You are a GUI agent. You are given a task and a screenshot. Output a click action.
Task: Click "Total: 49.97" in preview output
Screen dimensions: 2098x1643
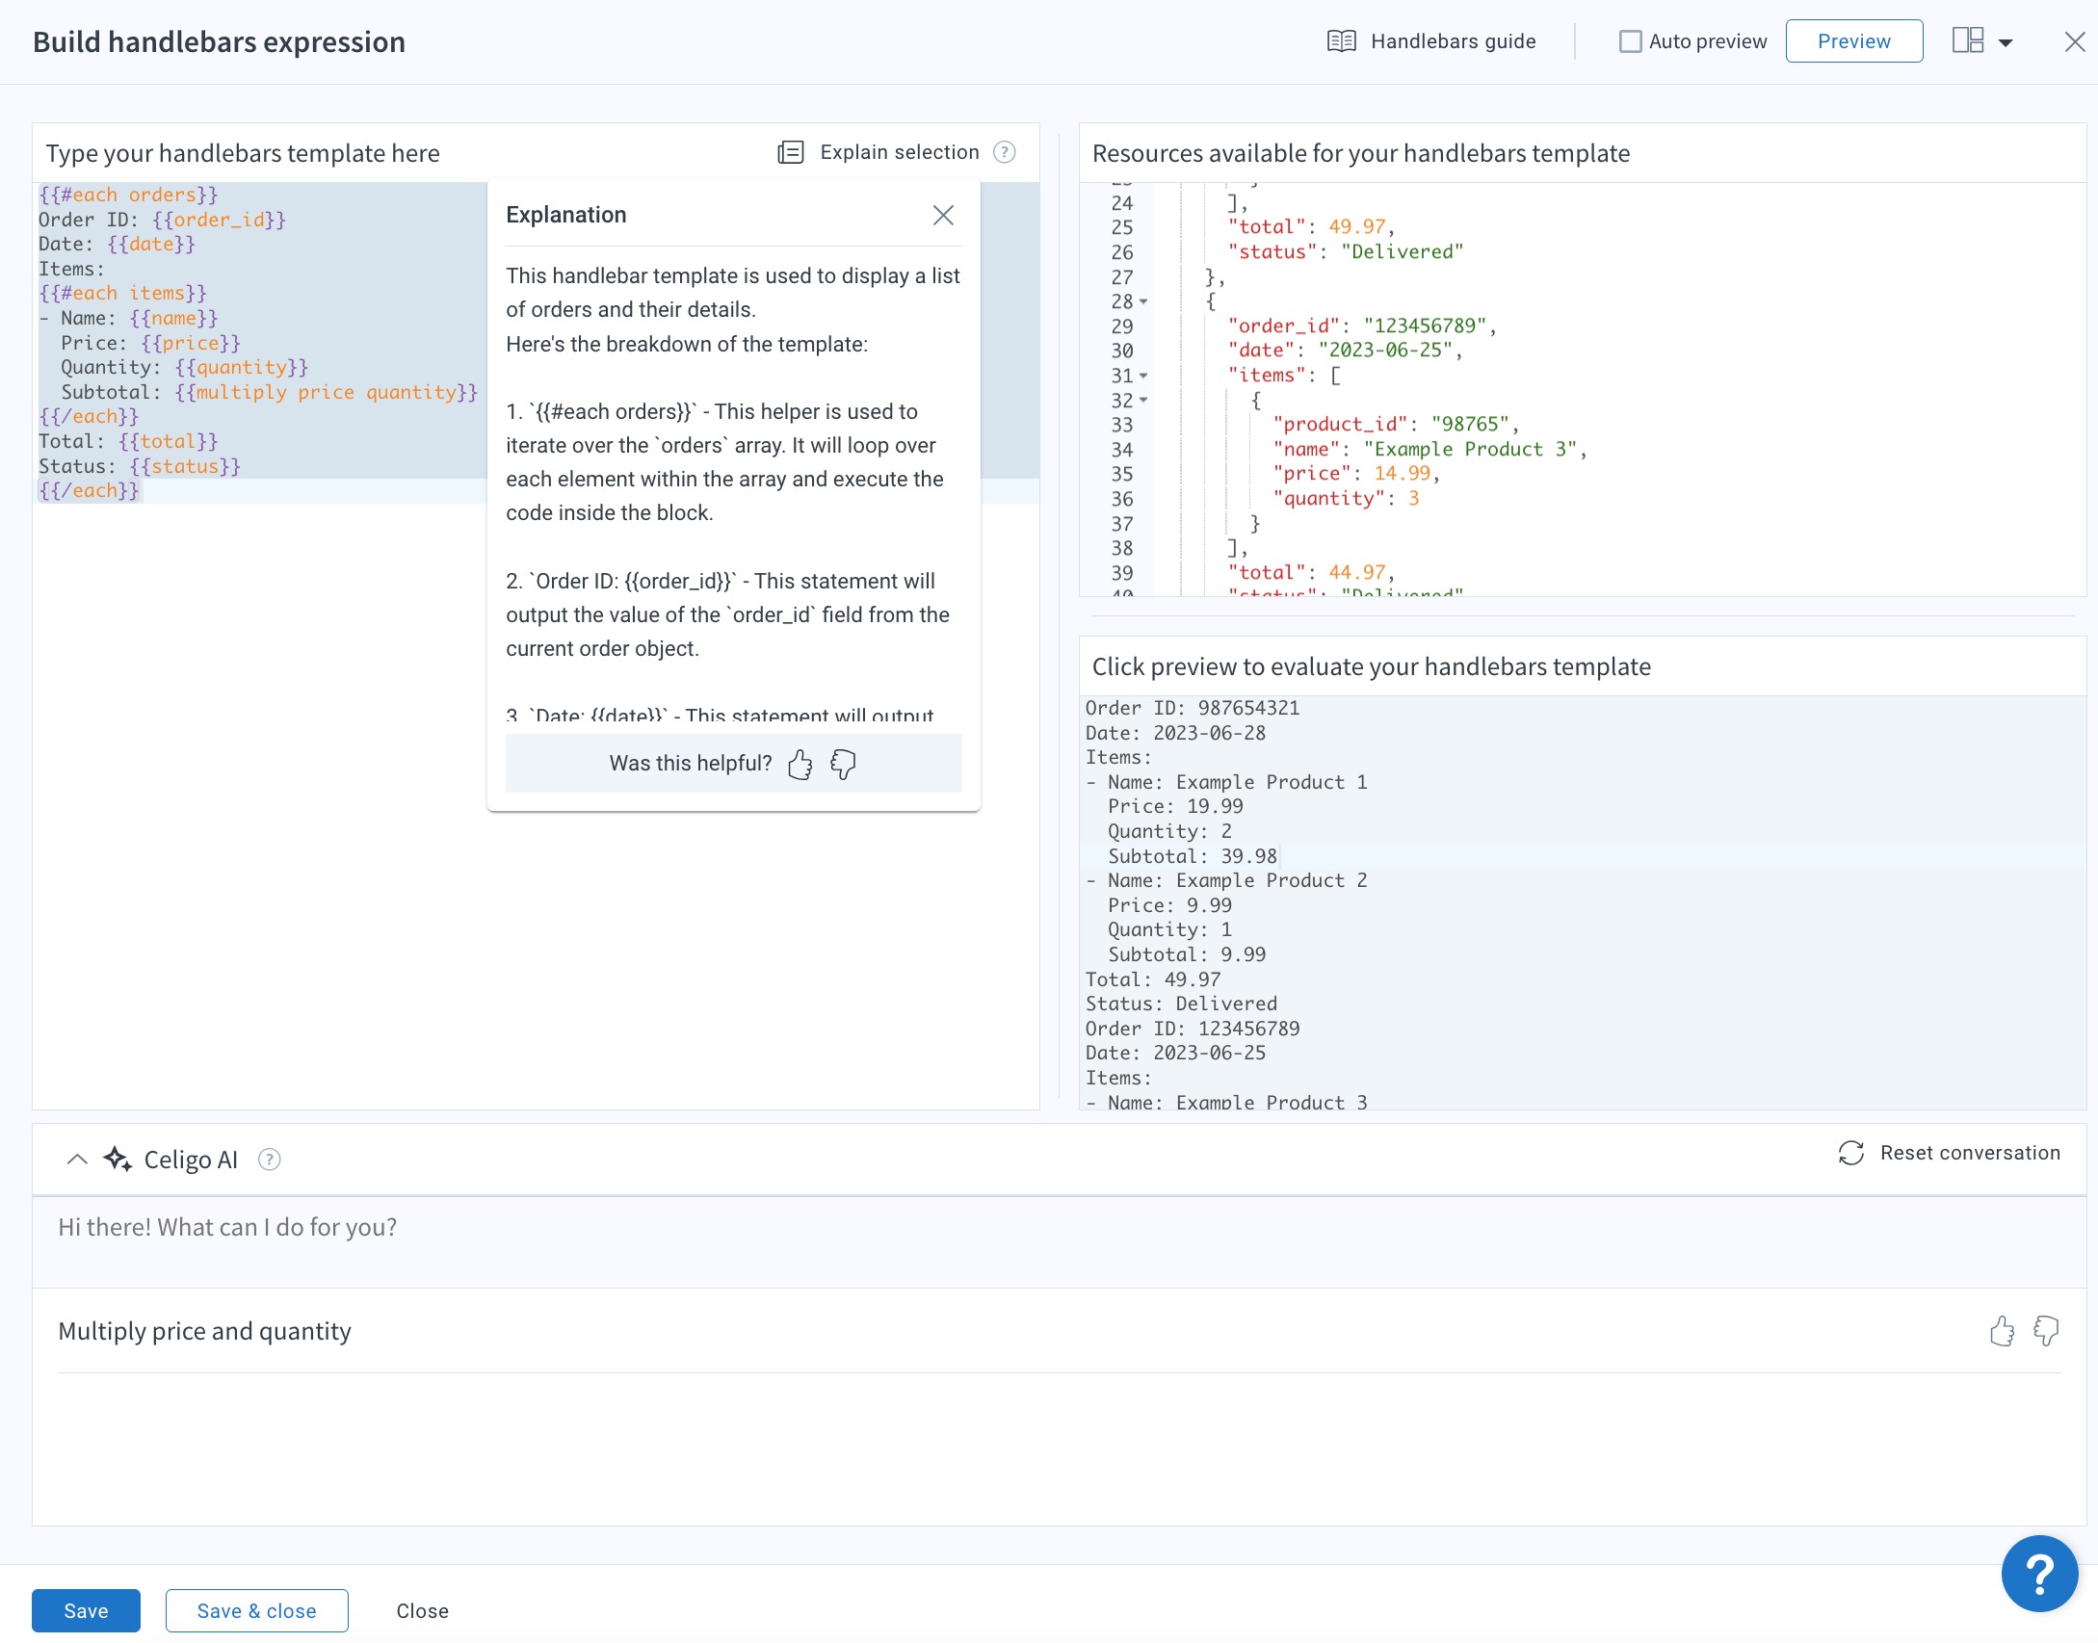coord(1153,979)
